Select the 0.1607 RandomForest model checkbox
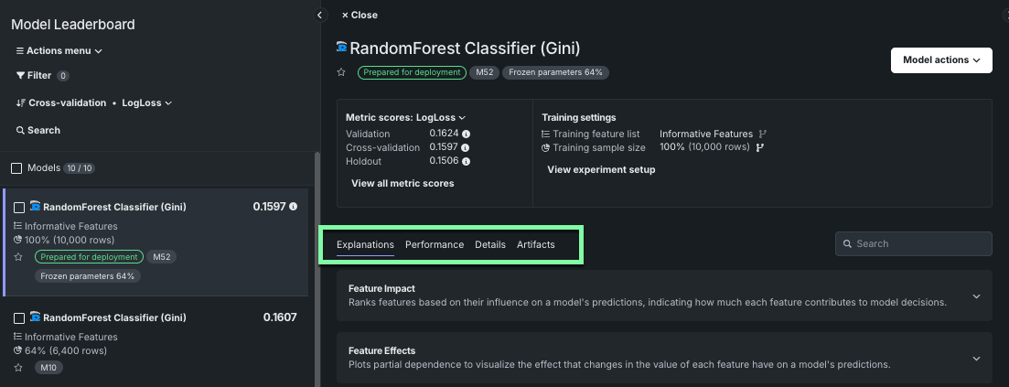Image resolution: width=1009 pixels, height=387 pixels. (19, 317)
